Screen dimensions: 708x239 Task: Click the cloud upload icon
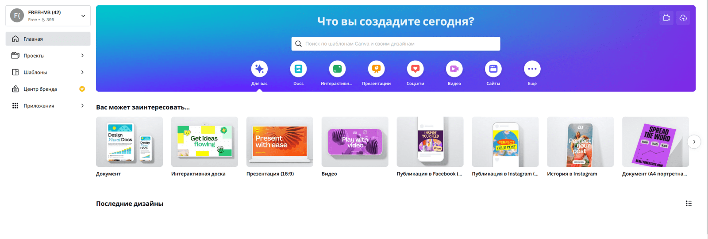tap(683, 18)
